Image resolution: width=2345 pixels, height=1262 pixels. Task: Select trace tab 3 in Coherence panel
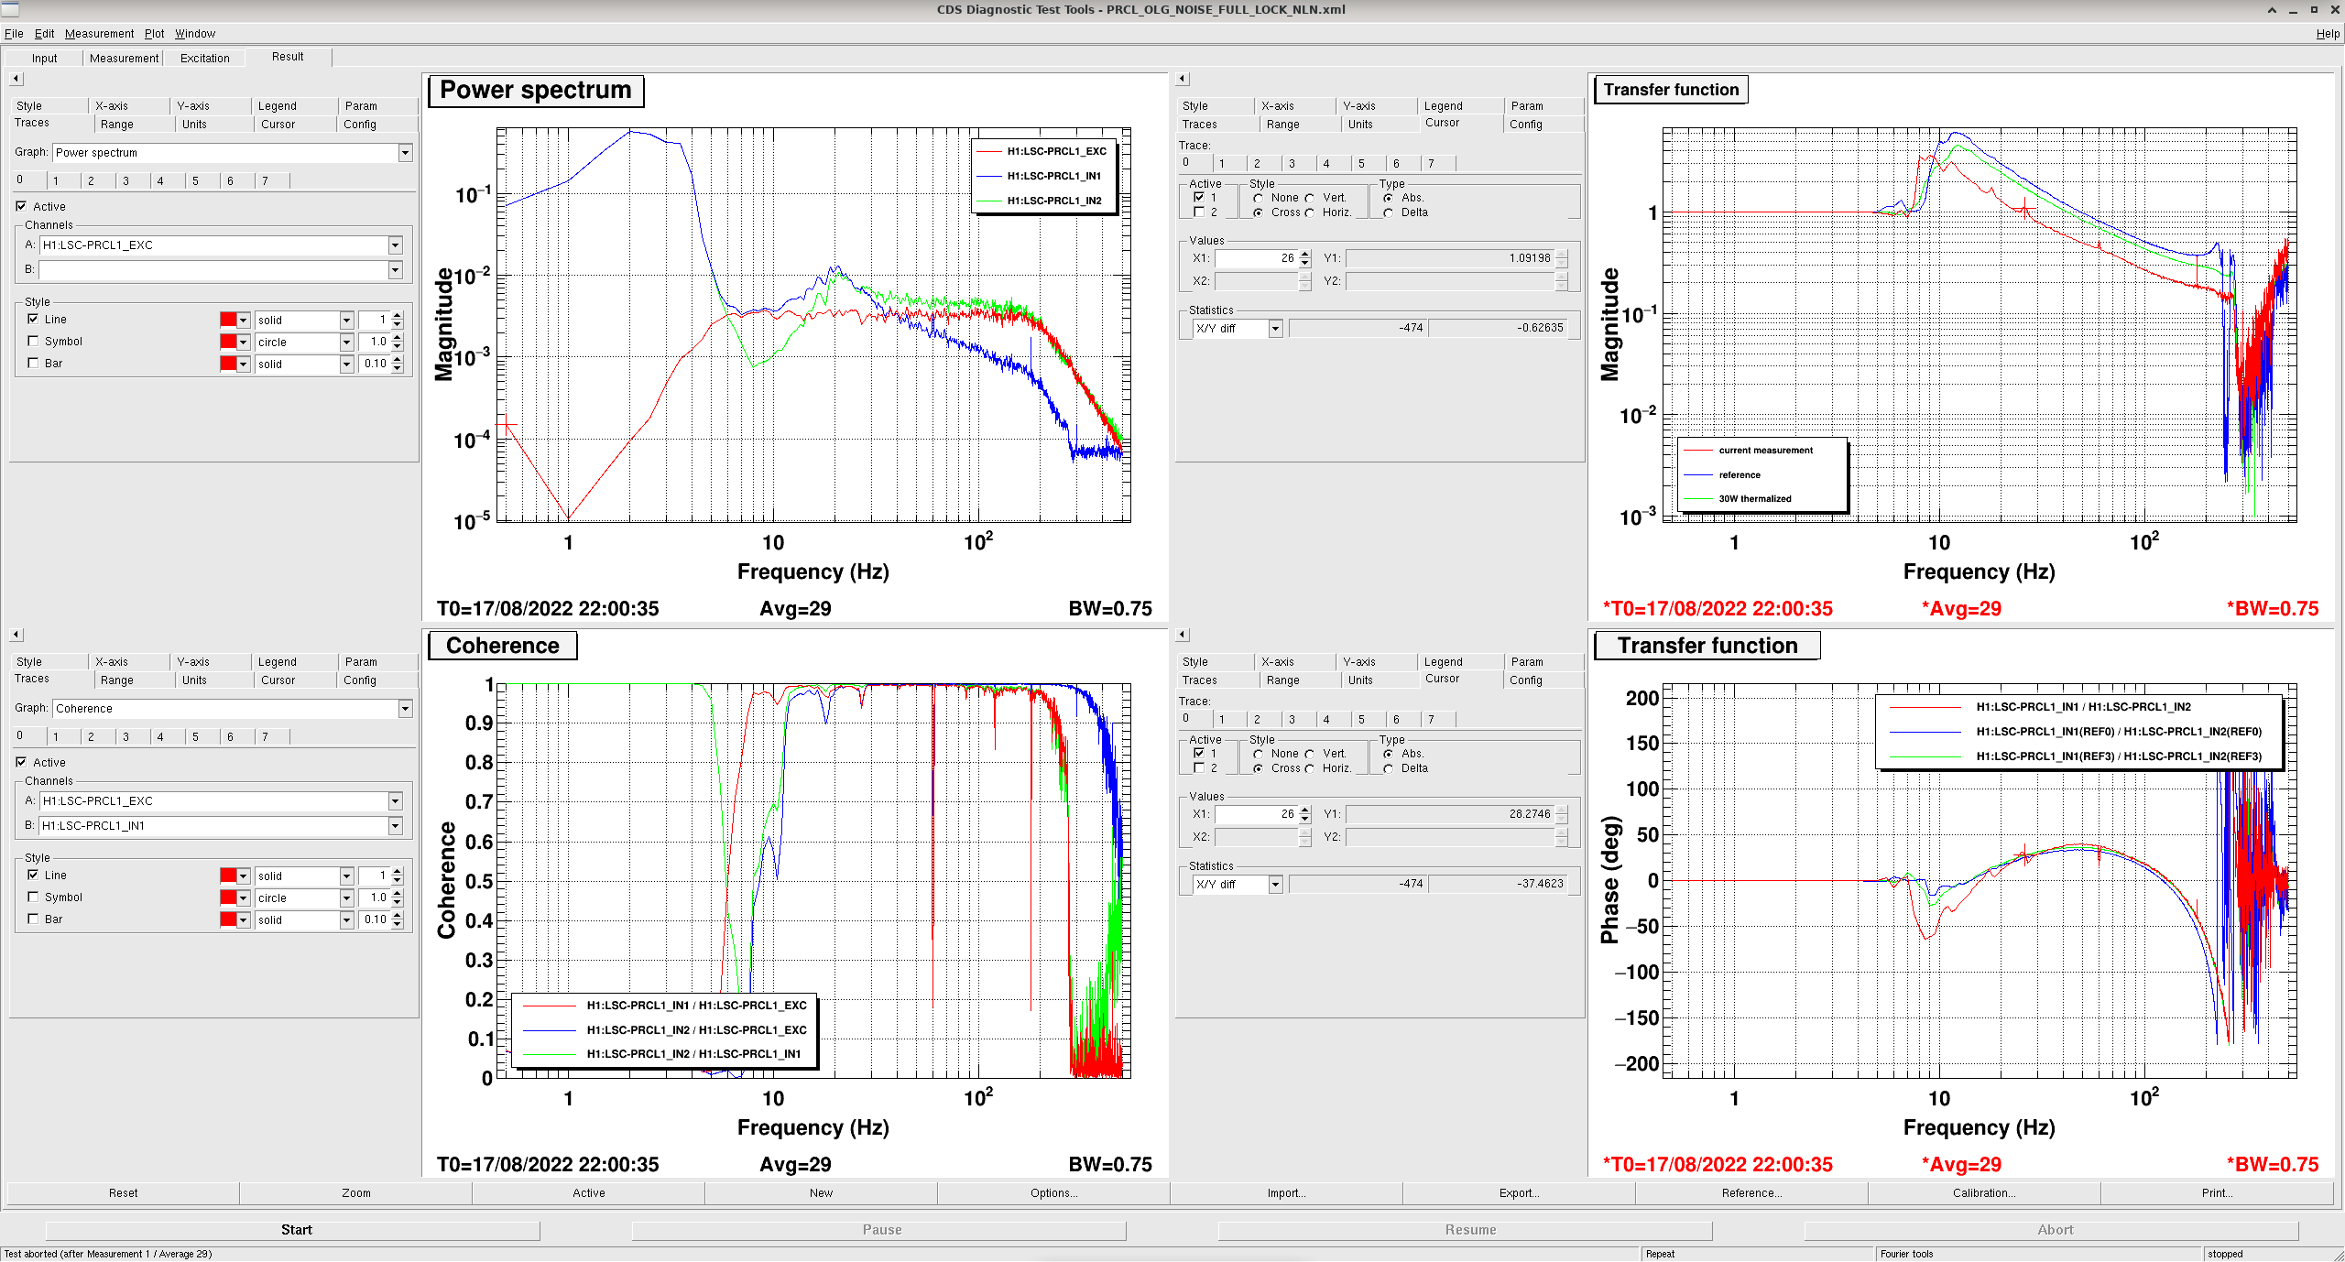pyautogui.click(x=126, y=736)
